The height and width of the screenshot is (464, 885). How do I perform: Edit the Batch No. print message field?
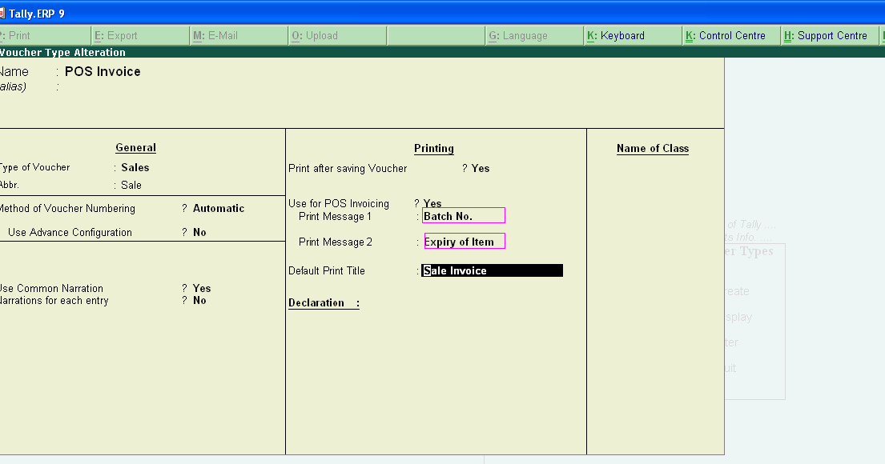(x=465, y=215)
